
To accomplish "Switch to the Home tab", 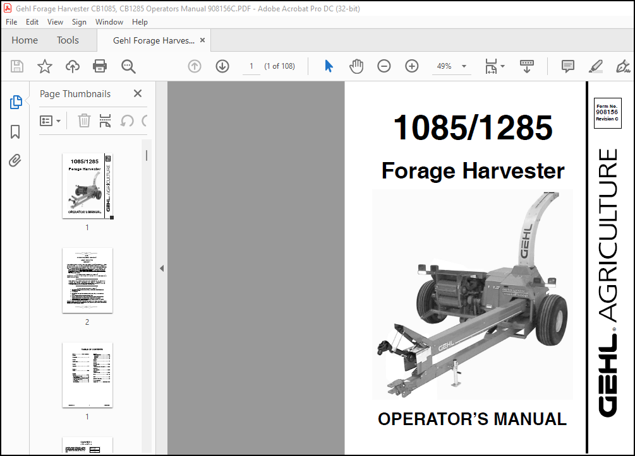I will point(25,40).
